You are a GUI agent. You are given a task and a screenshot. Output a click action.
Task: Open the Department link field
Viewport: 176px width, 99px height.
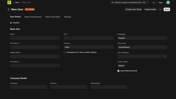109,87
